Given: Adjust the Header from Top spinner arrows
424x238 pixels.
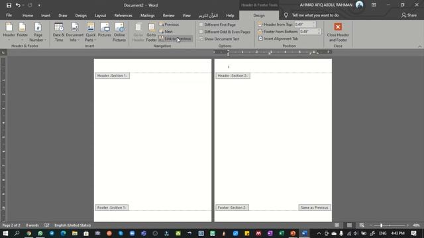Looking at the screenshot, I should [x=314, y=24].
